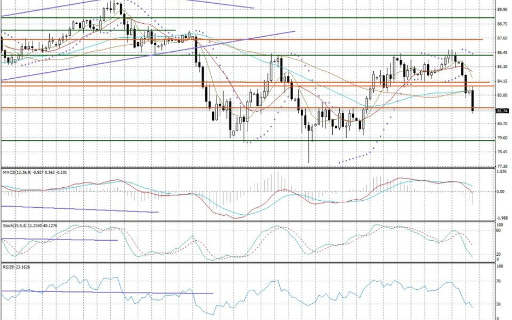Screen dimensions: 512x320
Task: Click the 83.00 price axis label
Action: tap(502, 96)
